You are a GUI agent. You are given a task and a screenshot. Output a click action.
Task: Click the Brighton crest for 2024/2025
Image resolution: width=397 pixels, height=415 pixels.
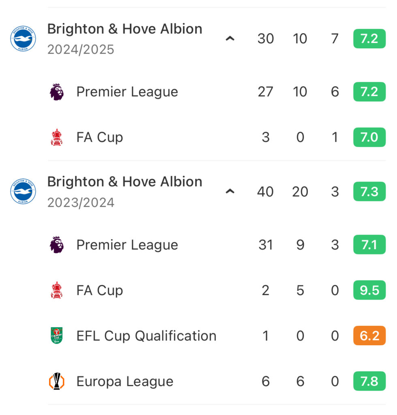coord(23,39)
